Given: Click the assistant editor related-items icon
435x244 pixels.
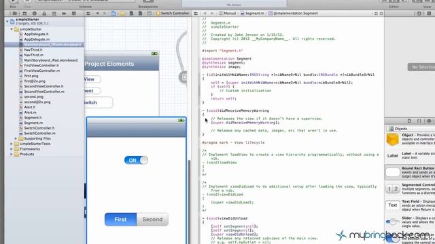Looking at the screenshot, I should pyautogui.click(x=196, y=14).
